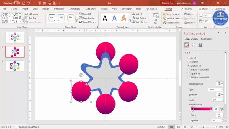Click the Share button
Image resolution: width=229 pixels, height=129 pixels.
[x=203, y=9]
